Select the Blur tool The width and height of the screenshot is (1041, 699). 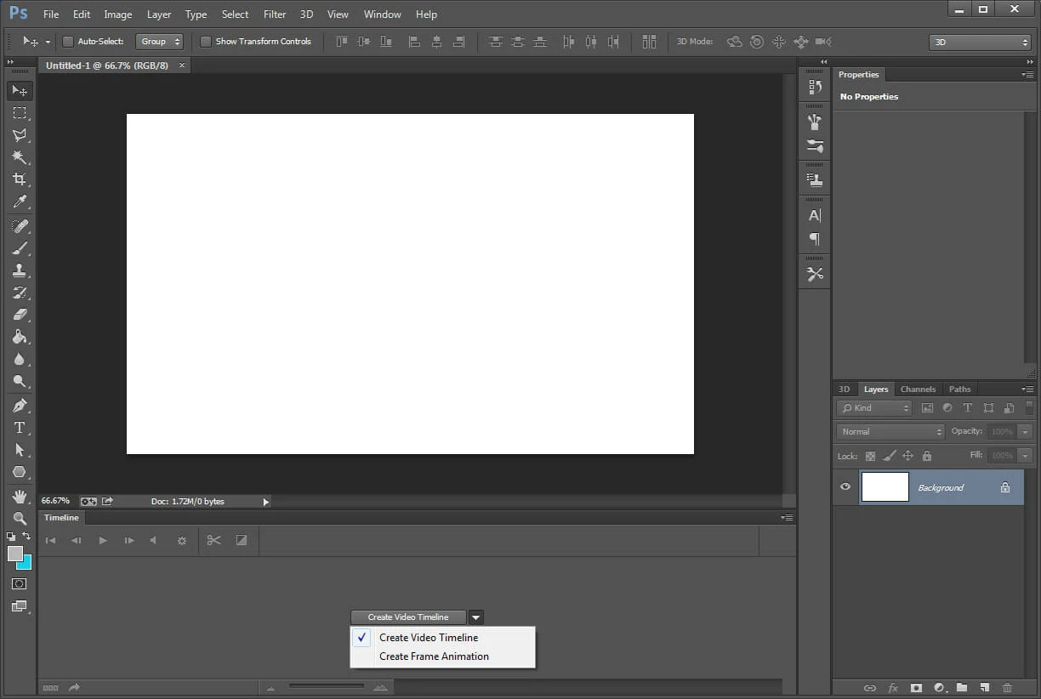(20, 359)
